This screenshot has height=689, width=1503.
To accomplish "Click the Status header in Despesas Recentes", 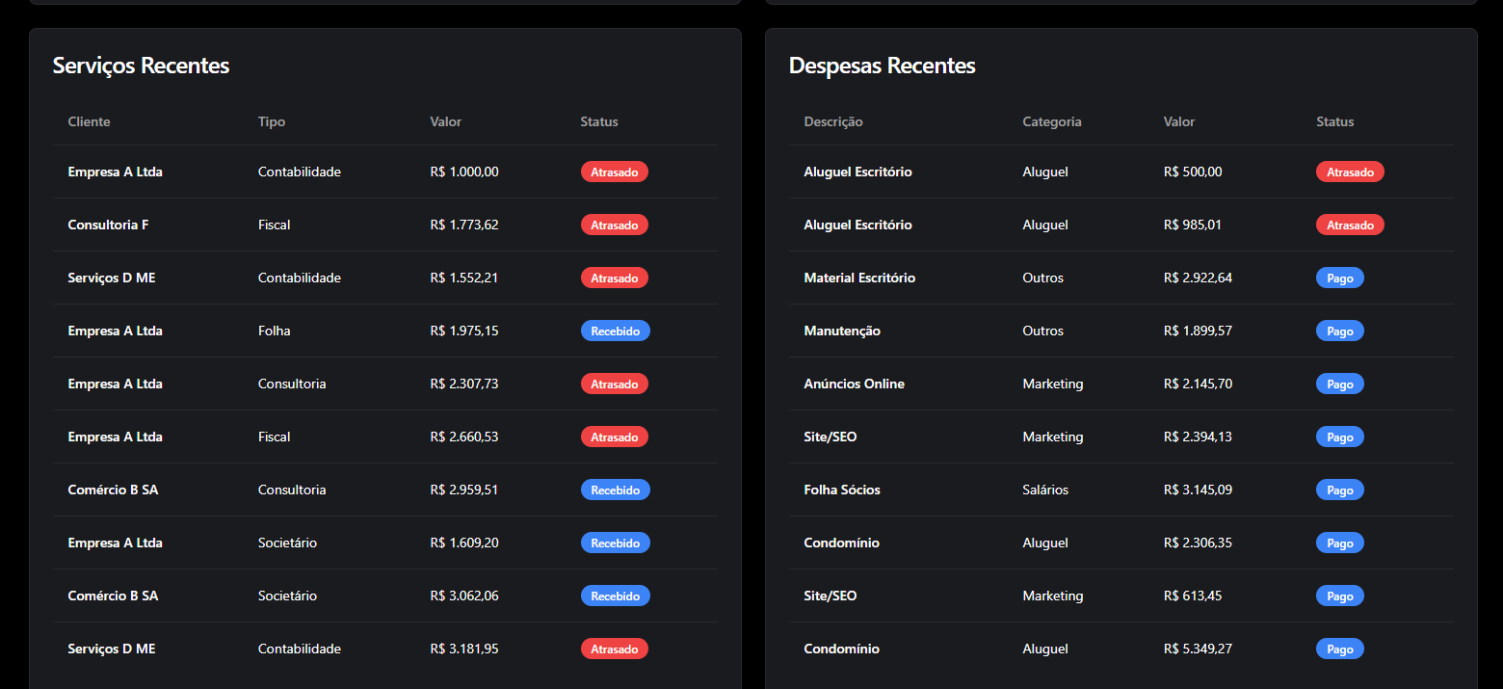I will 1334,121.
